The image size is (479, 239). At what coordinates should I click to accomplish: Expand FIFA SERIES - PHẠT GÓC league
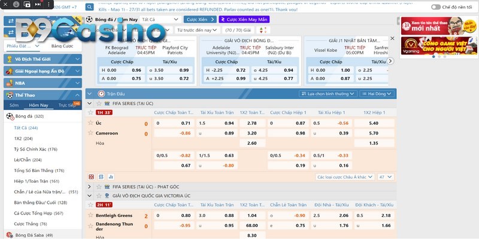pyautogui.click(x=89, y=187)
